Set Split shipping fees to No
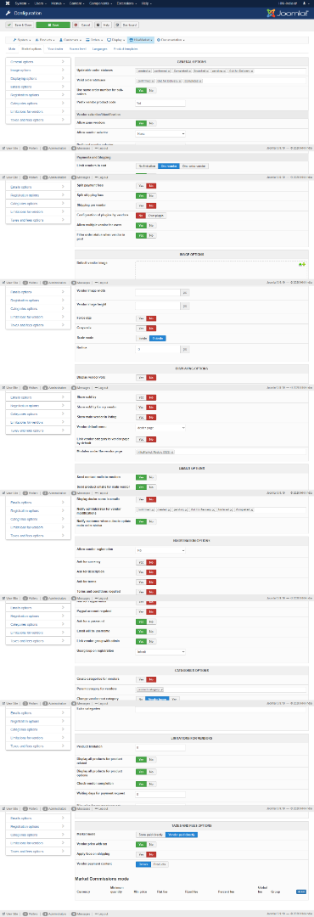This screenshot has width=314, height=917. coord(151,195)
